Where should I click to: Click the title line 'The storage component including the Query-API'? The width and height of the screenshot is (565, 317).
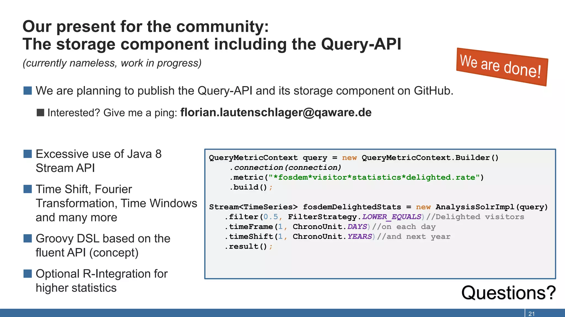click(x=212, y=44)
